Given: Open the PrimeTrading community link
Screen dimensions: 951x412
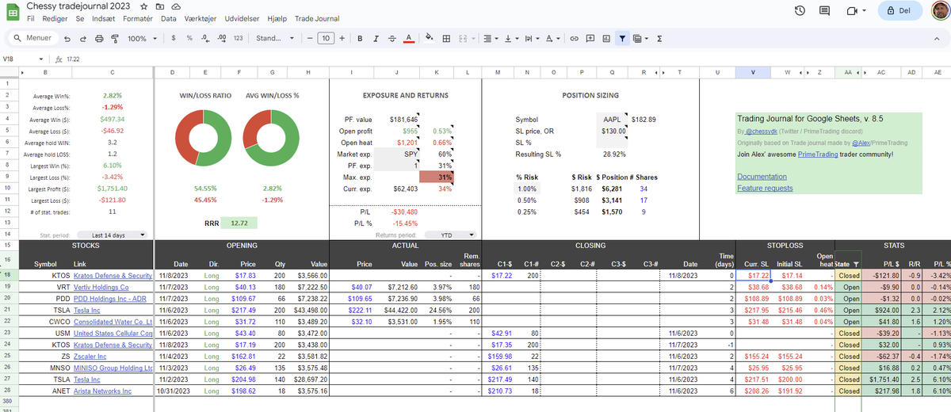Looking at the screenshot, I should point(819,153).
